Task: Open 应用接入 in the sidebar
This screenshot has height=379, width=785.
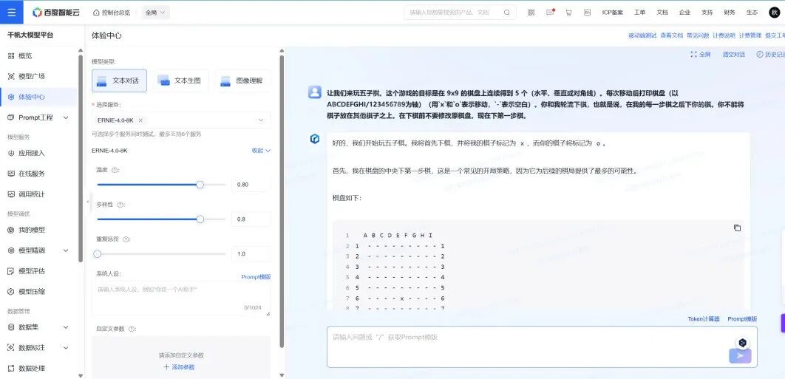Action: [31, 153]
